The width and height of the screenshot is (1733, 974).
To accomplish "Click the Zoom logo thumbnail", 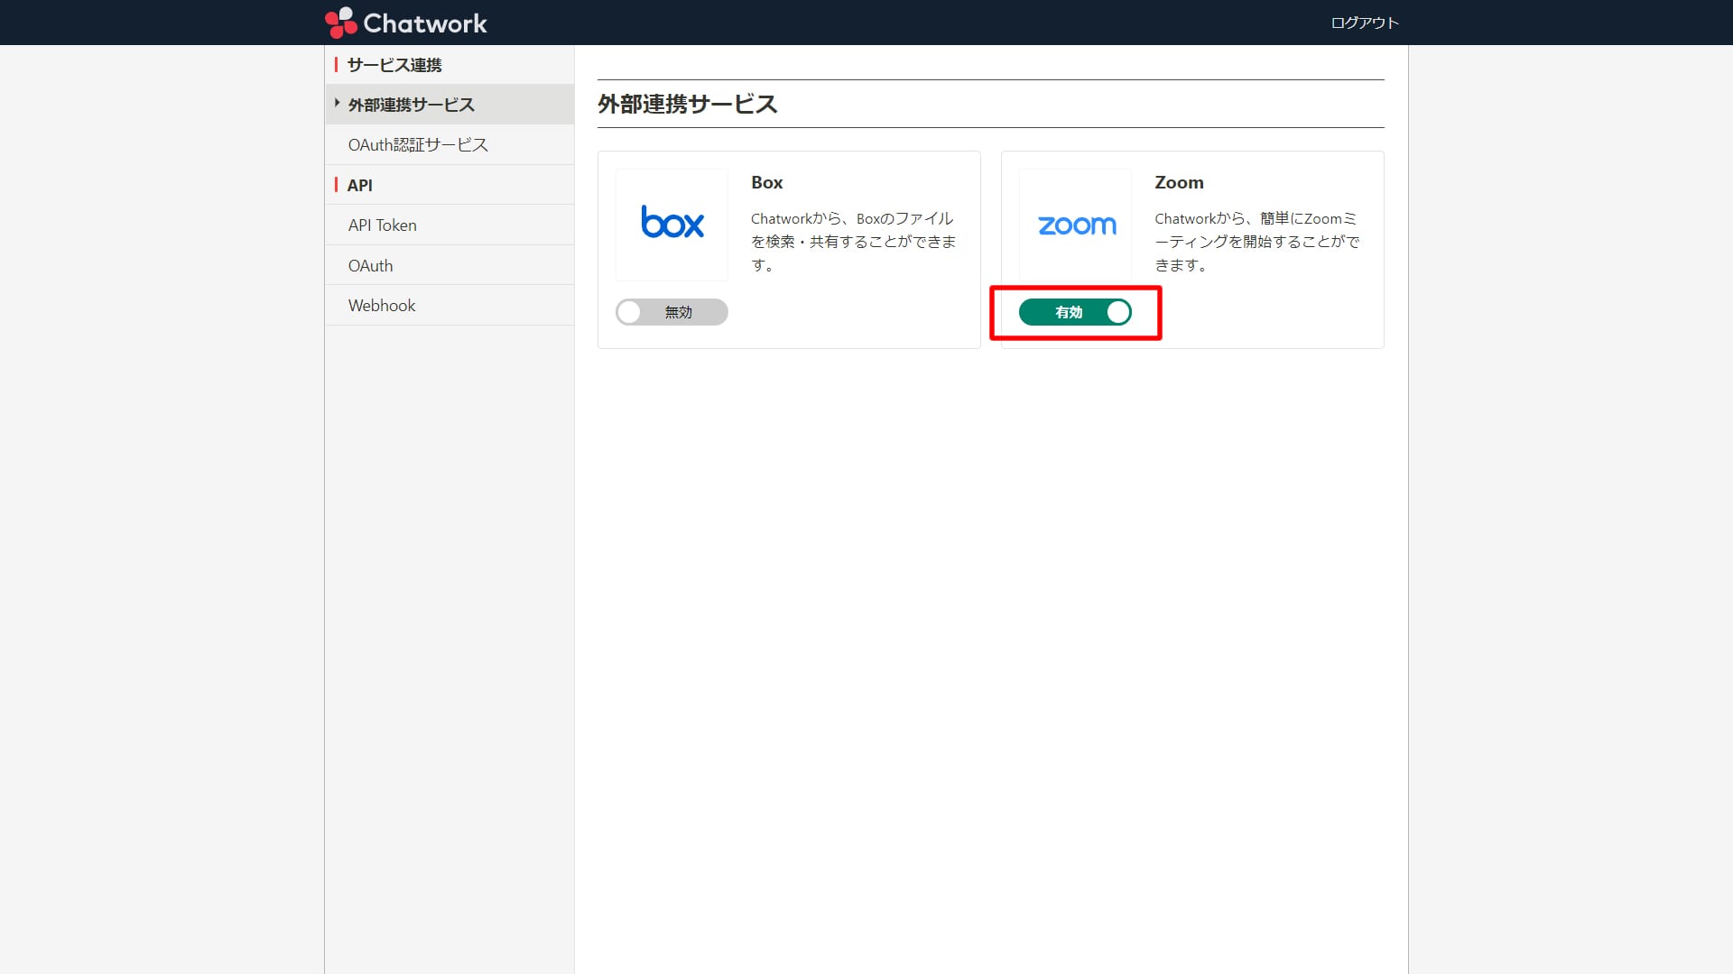I will (x=1075, y=224).
